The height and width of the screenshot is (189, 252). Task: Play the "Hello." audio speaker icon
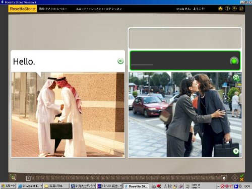120,61
